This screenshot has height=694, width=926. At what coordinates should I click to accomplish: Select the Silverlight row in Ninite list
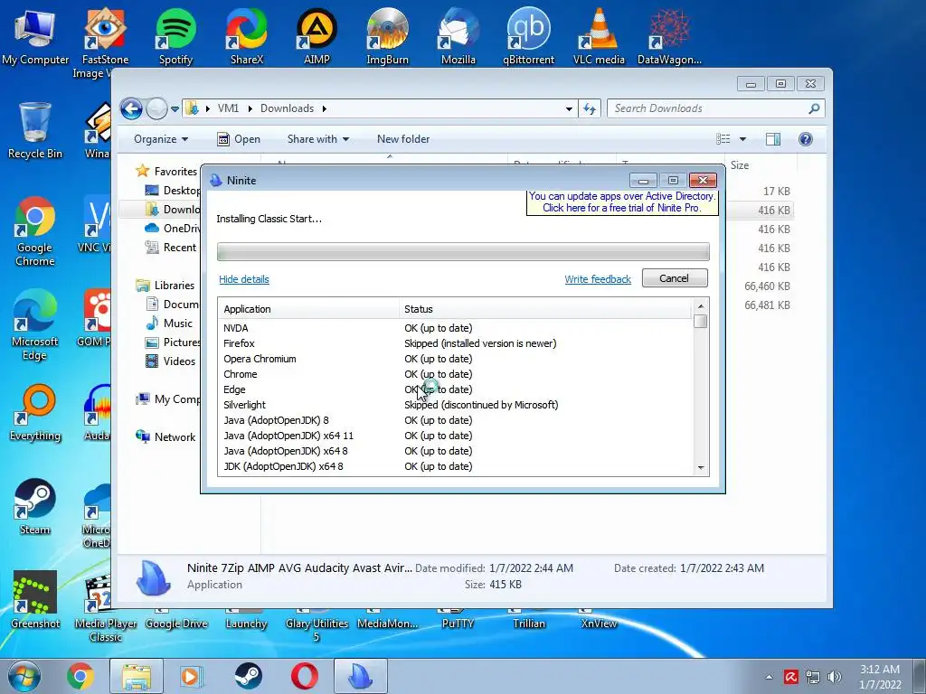[x=455, y=405]
